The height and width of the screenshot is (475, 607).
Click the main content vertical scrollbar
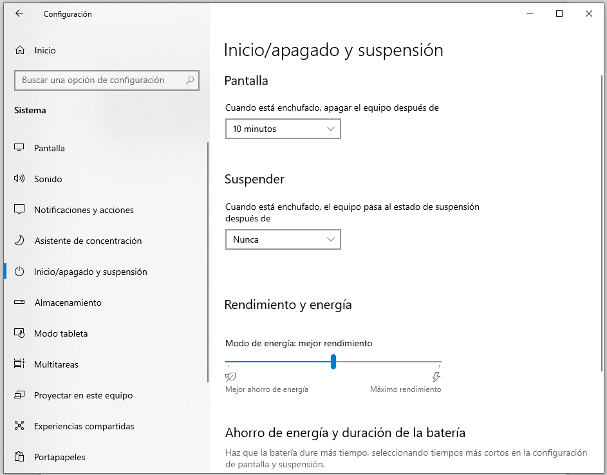point(602,223)
